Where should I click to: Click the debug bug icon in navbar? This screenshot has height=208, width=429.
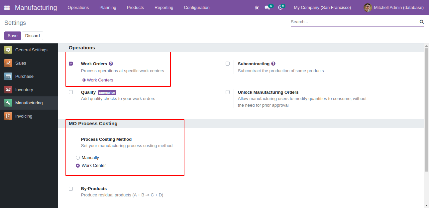257,8
